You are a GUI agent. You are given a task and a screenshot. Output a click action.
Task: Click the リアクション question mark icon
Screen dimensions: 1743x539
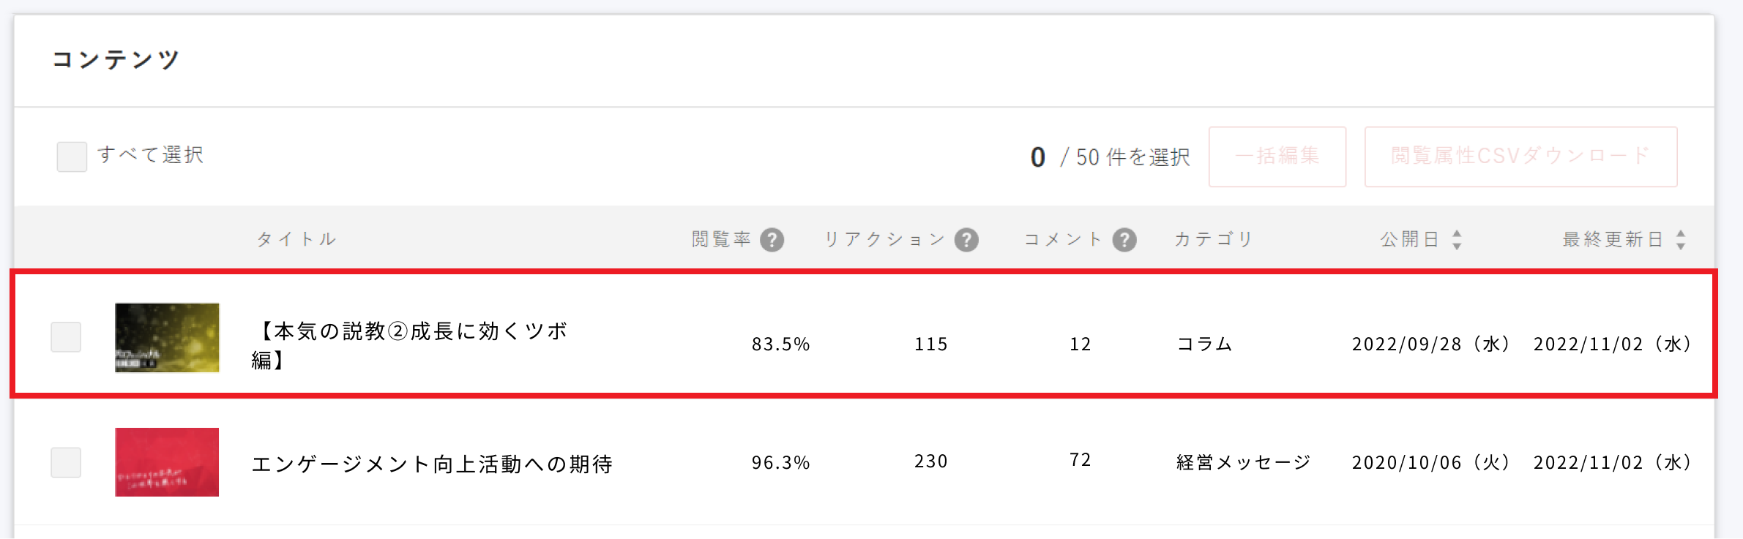[x=968, y=238]
